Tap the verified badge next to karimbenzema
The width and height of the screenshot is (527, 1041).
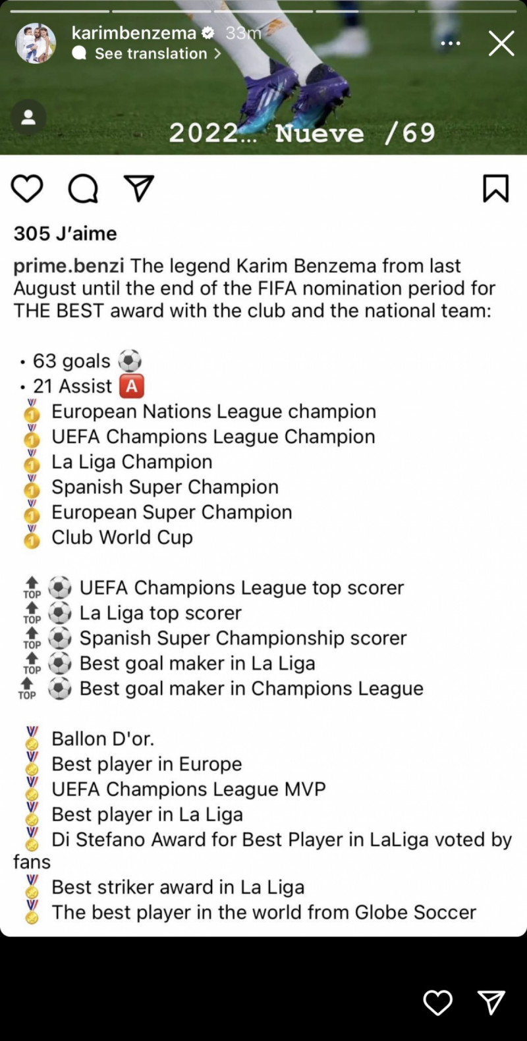tap(208, 33)
